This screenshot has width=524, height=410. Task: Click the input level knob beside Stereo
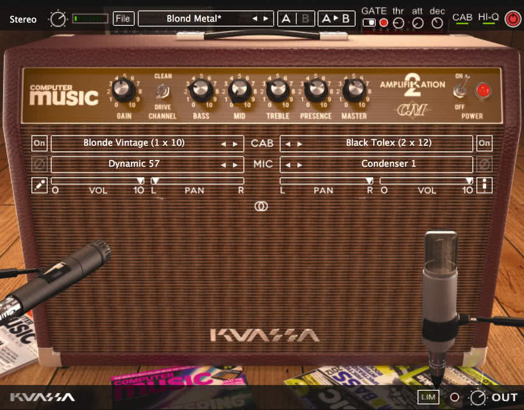pyautogui.click(x=58, y=19)
